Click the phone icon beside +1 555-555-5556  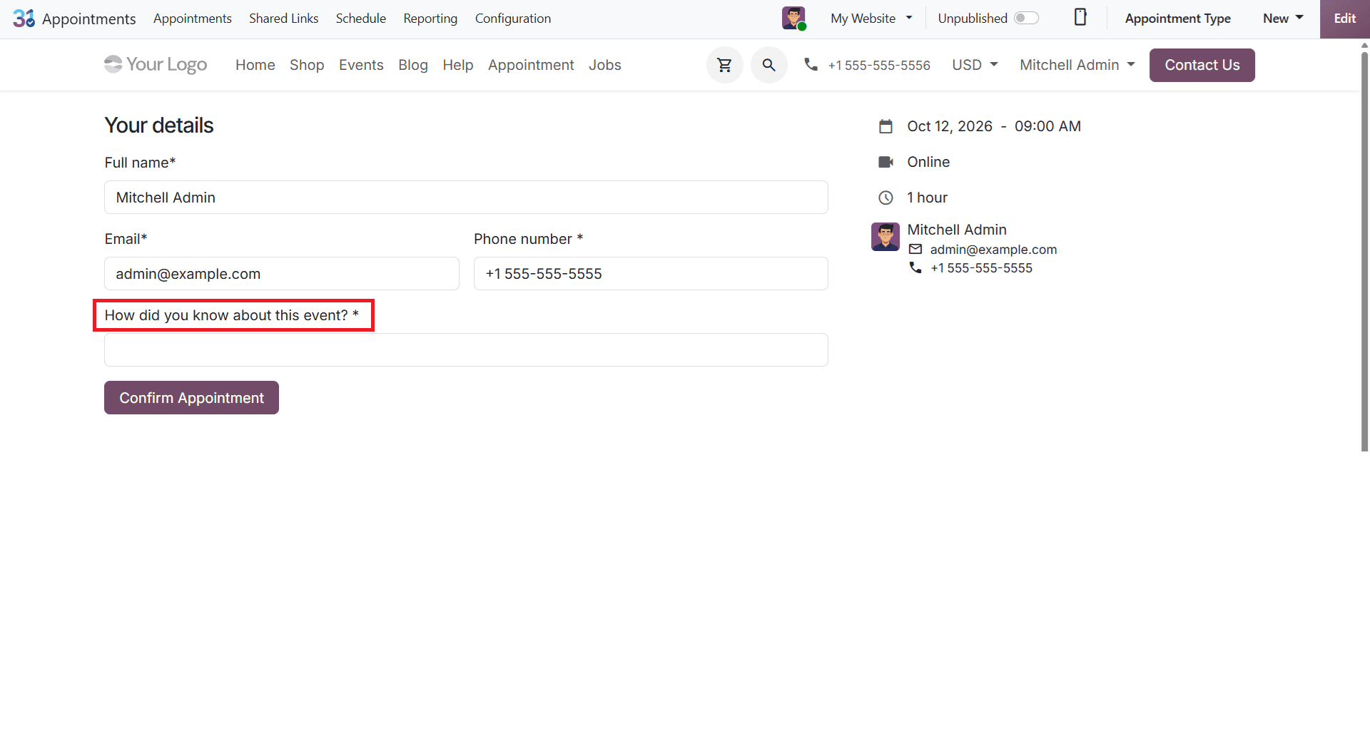click(811, 64)
